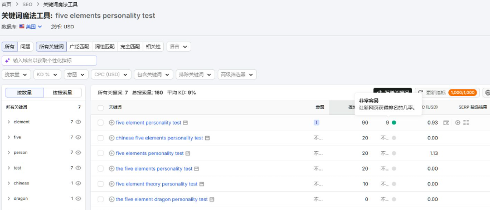Select the 所有 tab
The width and height of the screenshot is (490, 210).
[9, 47]
